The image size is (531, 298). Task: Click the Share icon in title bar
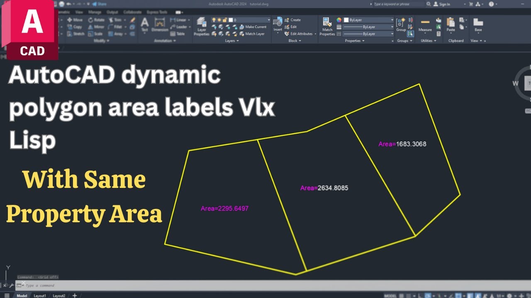click(x=100, y=4)
